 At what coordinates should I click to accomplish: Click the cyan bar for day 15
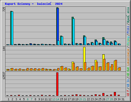click(62, 41)
